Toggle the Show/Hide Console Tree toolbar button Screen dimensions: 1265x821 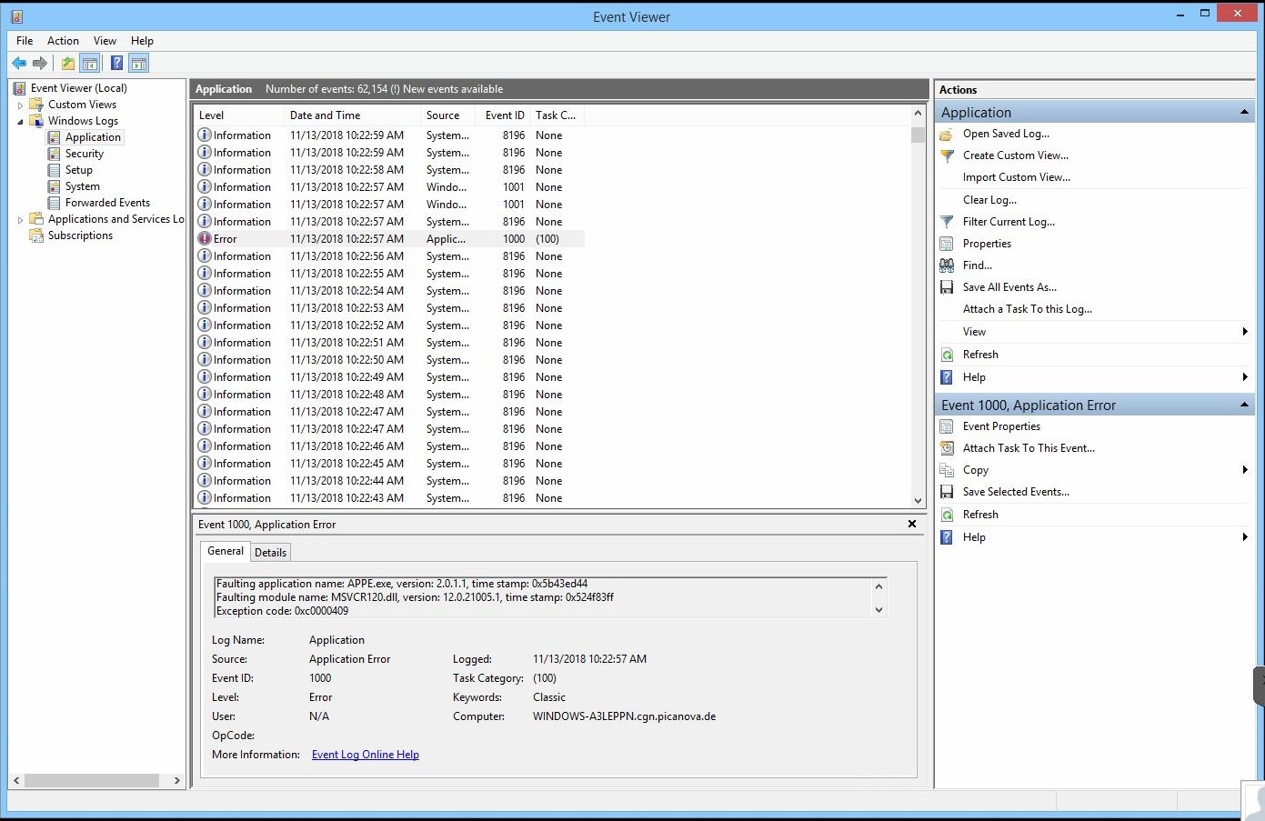[x=89, y=63]
